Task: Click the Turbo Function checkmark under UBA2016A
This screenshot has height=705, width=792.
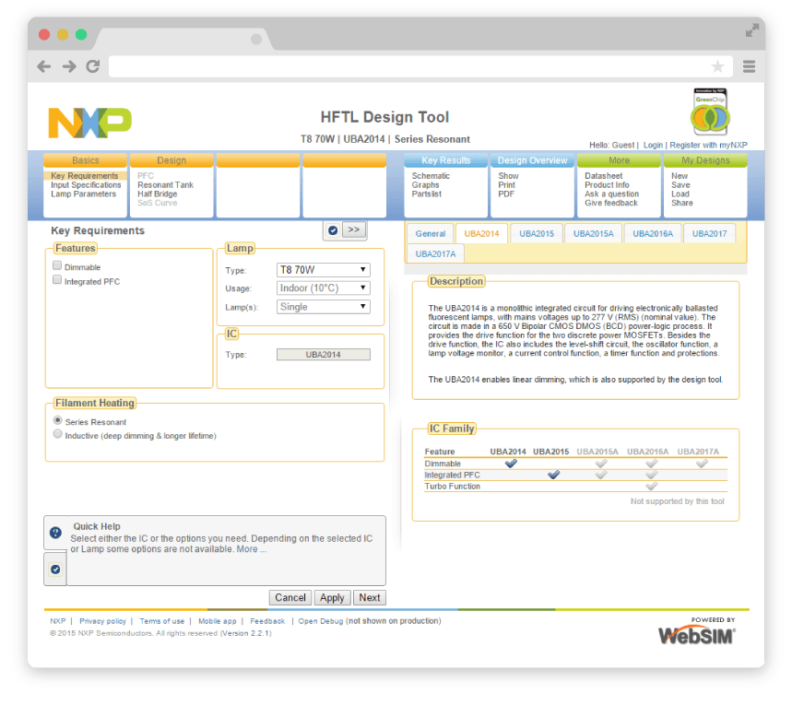Action: (x=651, y=487)
